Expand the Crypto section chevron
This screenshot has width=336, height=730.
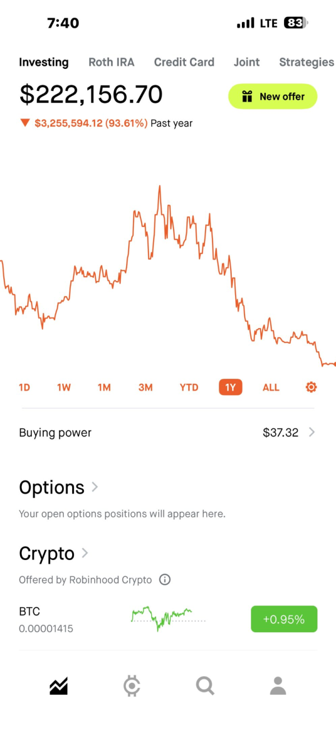coord(85,553)
